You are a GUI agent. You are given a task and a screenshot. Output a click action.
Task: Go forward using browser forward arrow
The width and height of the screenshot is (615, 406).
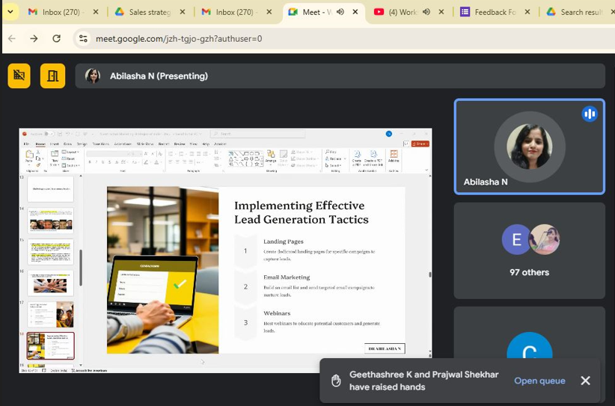pos(34,38)
